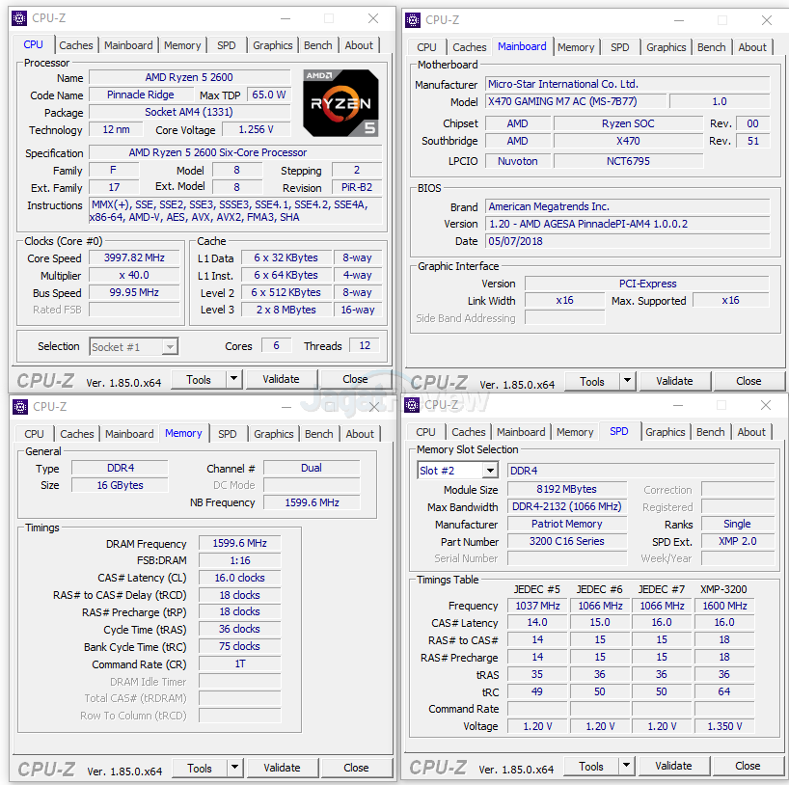Click the Core Speed value field
This screenshot has height=785, width=789.
click(134, 258)
